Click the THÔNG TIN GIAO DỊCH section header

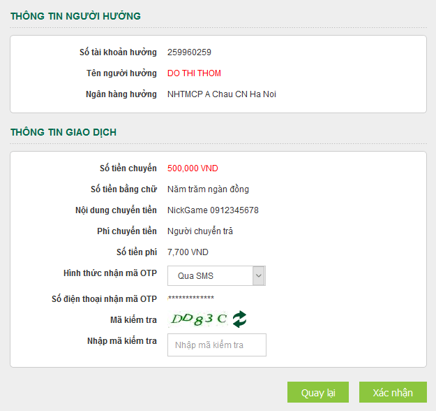pyautogui.click(x=63, y=131)
